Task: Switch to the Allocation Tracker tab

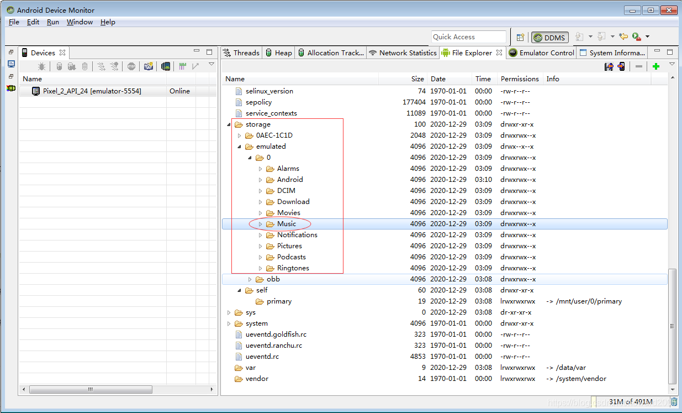Action: click(331, 53)
